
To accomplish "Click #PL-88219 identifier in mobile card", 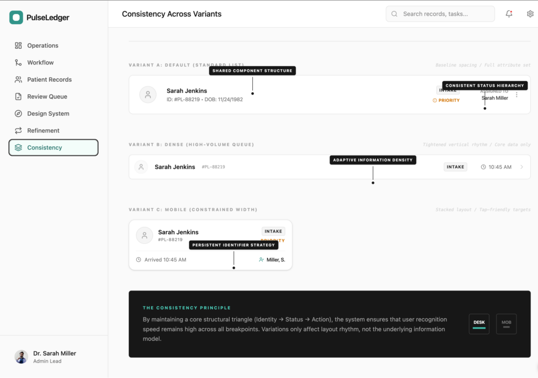I will 170,240.
